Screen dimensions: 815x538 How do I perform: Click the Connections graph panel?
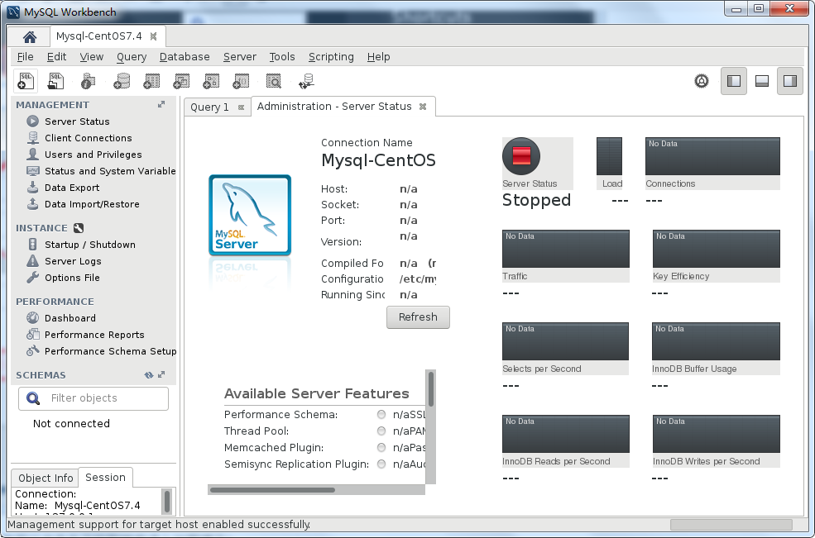712,156
